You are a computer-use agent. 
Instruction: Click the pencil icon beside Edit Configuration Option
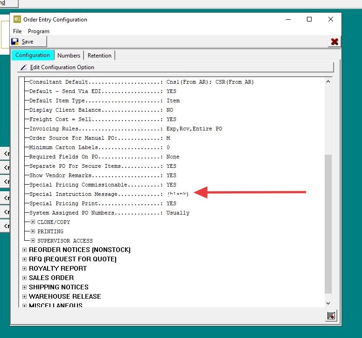click(24, 67)
